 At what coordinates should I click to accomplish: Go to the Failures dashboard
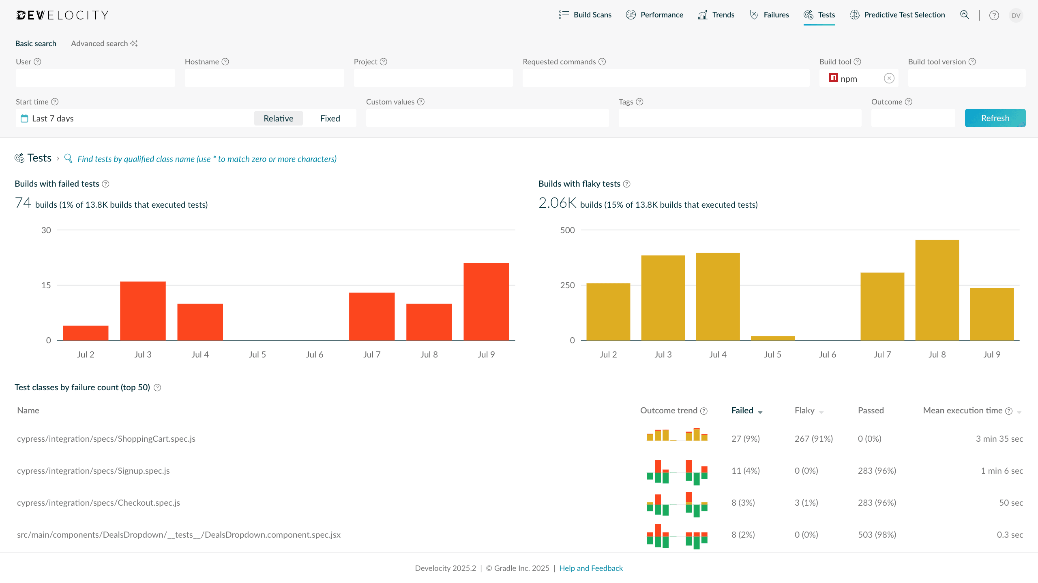tap(776, 15)
